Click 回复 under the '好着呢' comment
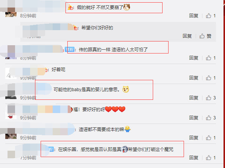This screenshot has width=225, height=168. [x=193, y=78]
